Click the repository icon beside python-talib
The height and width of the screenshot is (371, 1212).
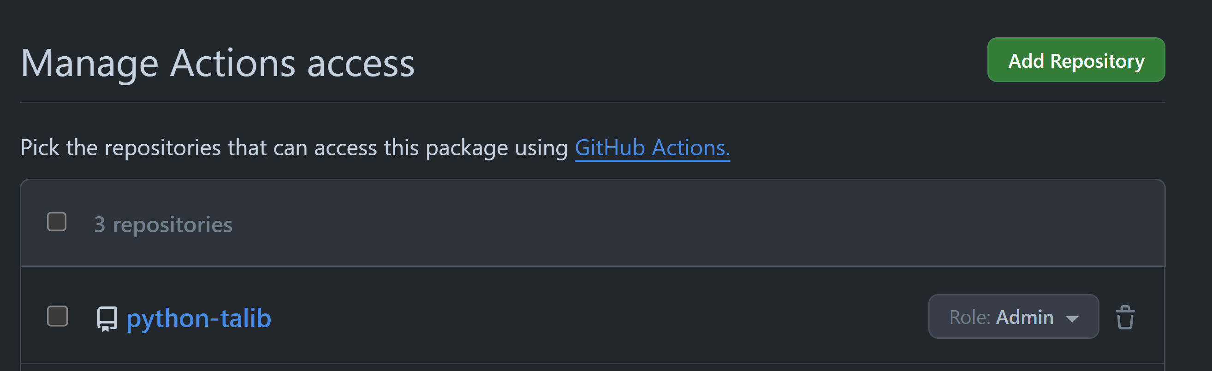(x=107, y=319)
